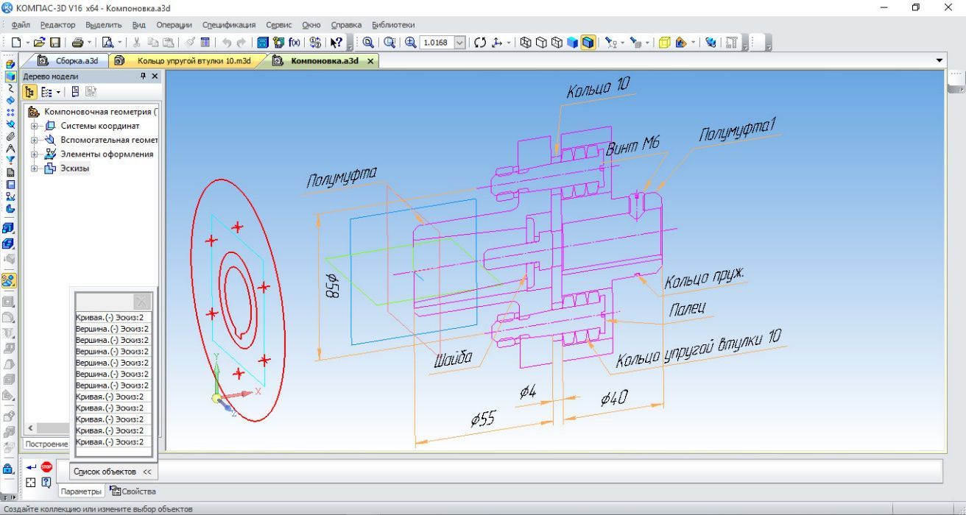
Task: Expand the Элементы оформления tree node
Action: (x=34, y=154)
